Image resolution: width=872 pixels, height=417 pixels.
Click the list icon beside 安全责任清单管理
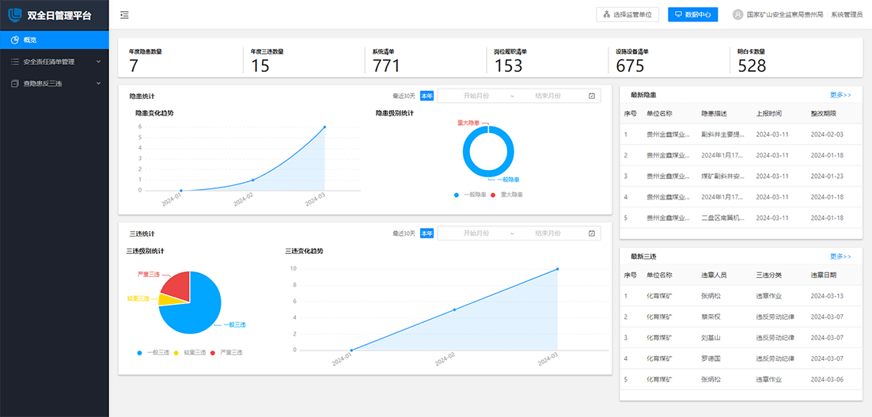click(x=14, y=61)
